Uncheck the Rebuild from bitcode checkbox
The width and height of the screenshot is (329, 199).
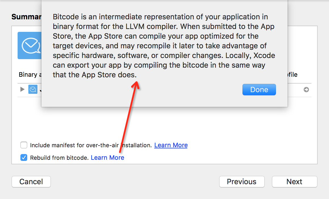[24, 157]
